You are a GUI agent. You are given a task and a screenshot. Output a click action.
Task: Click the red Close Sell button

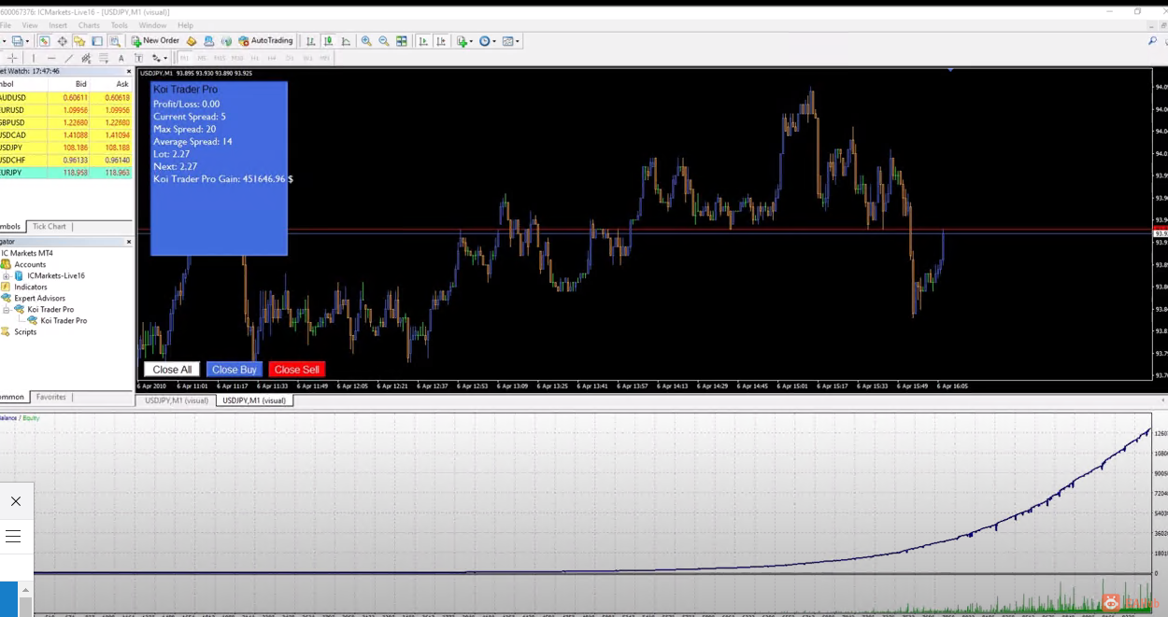pos(297,370)
